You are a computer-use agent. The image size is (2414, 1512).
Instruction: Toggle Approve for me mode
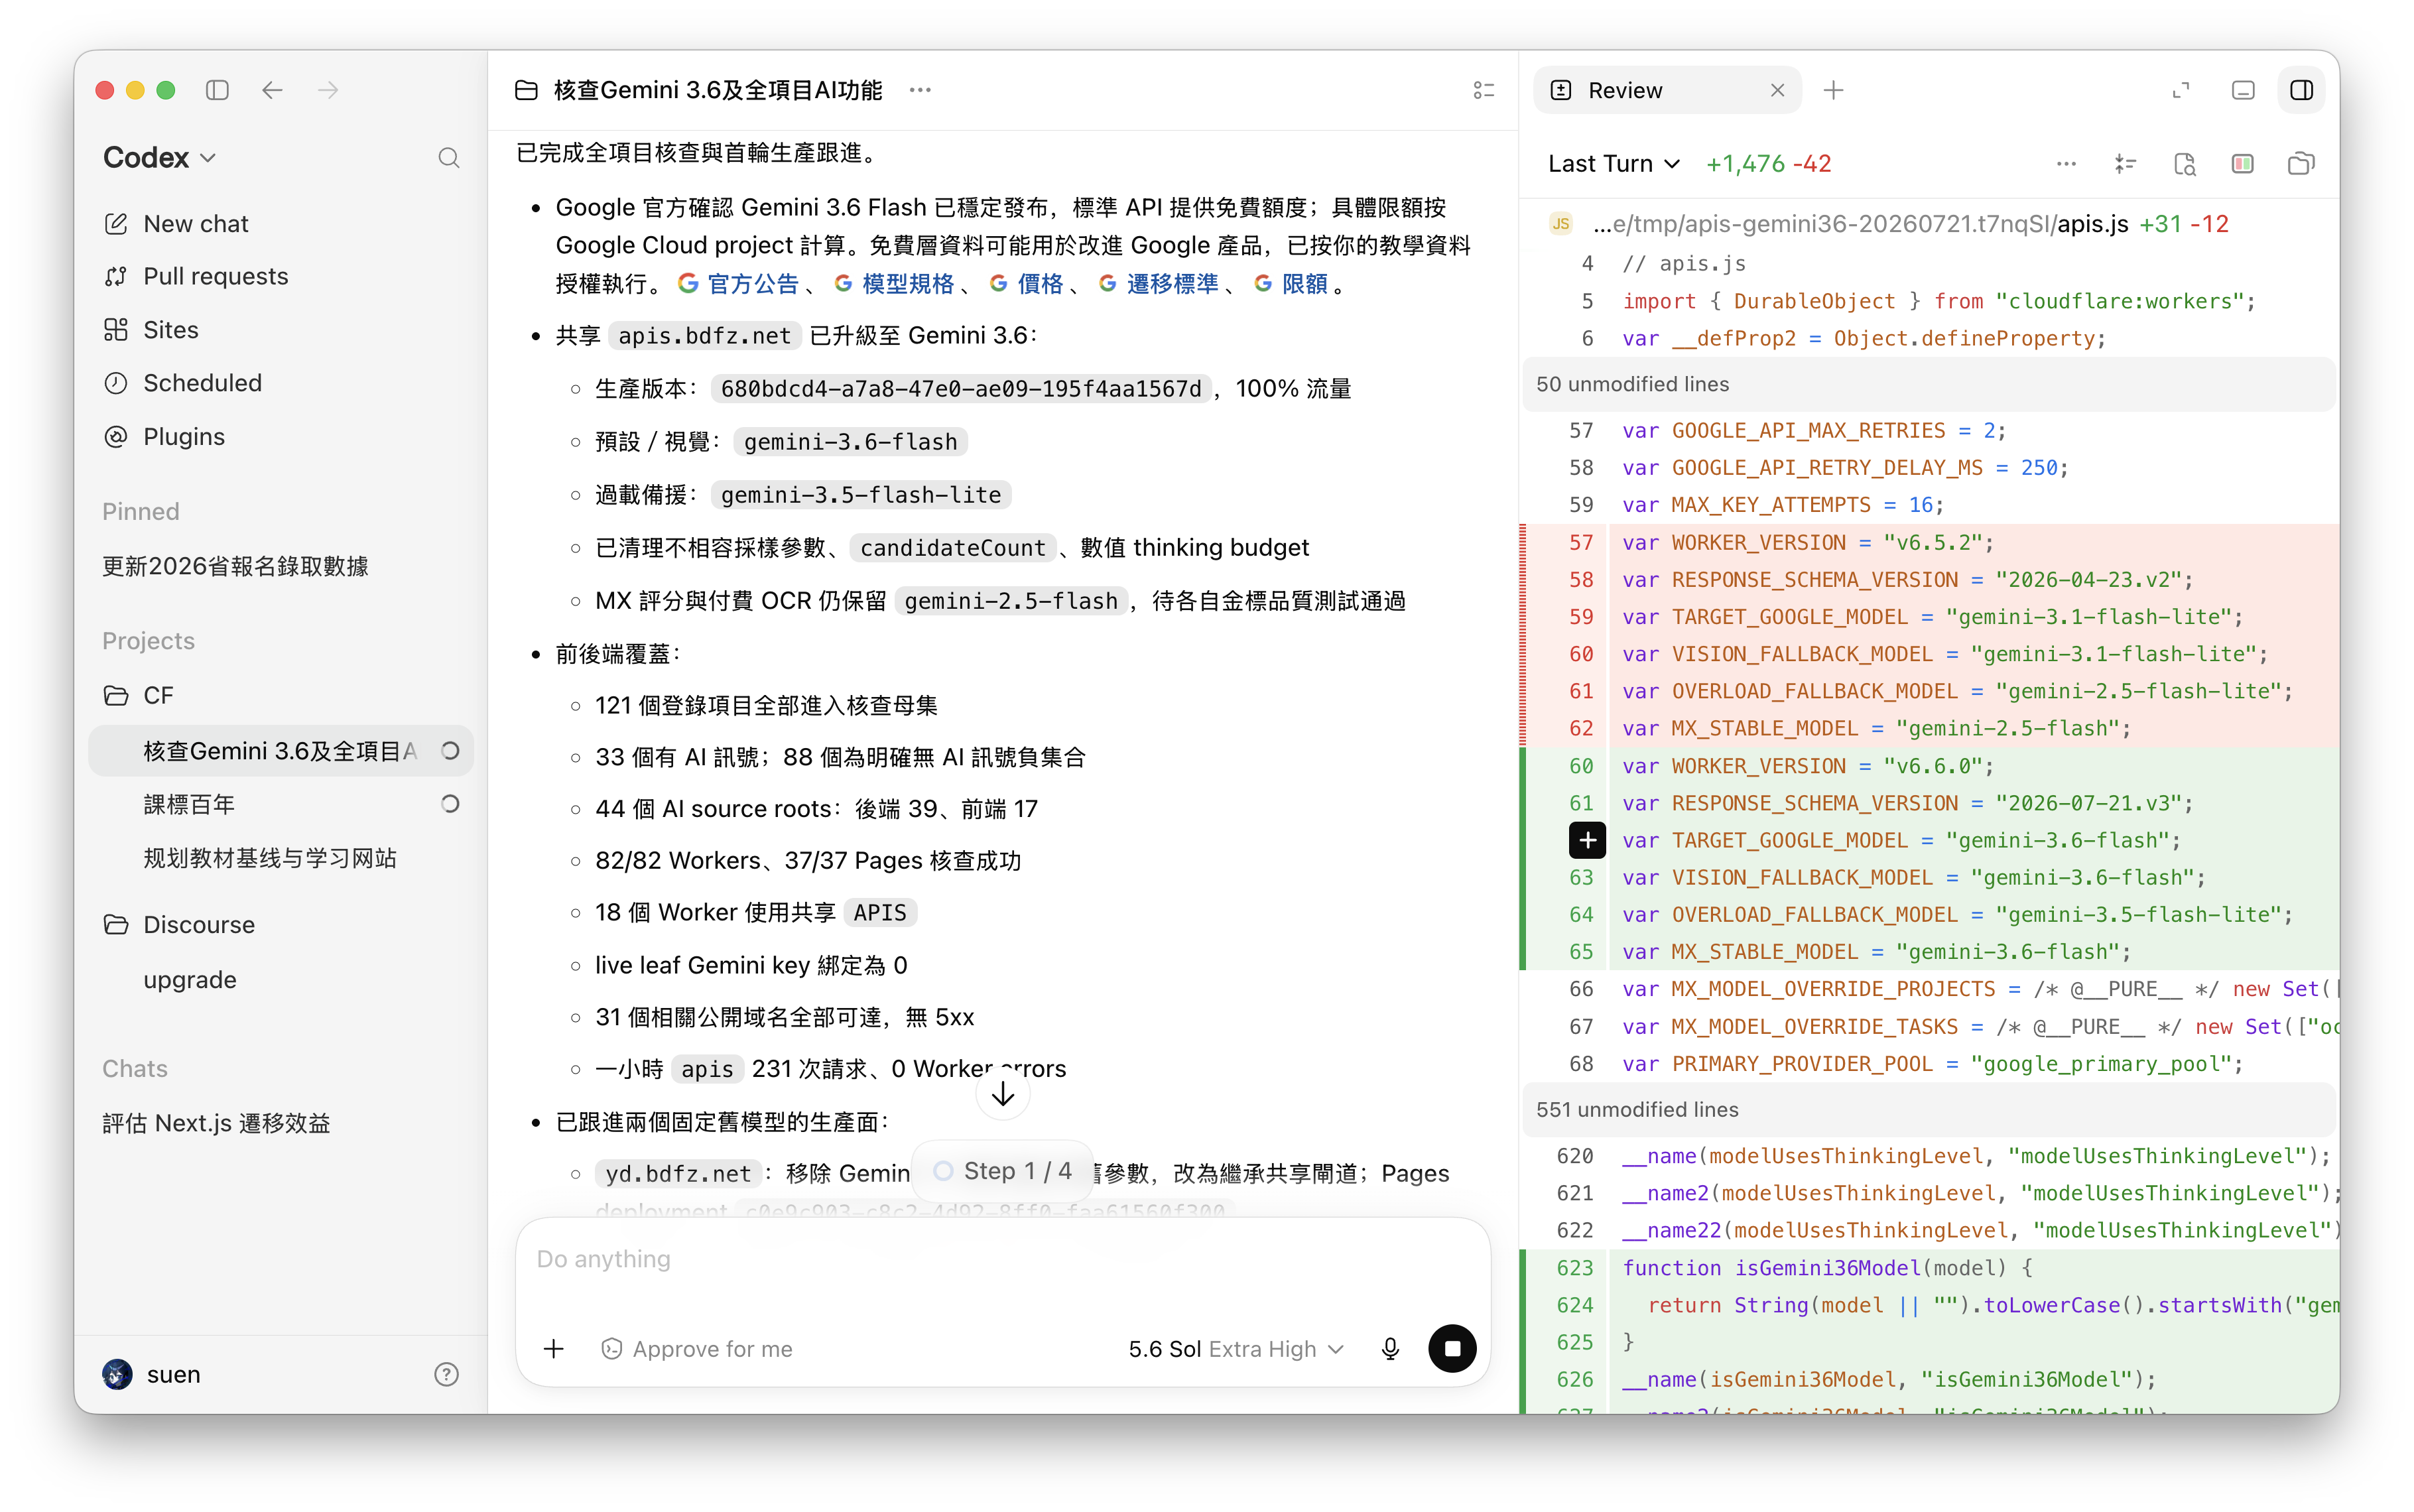(697, 1349)
